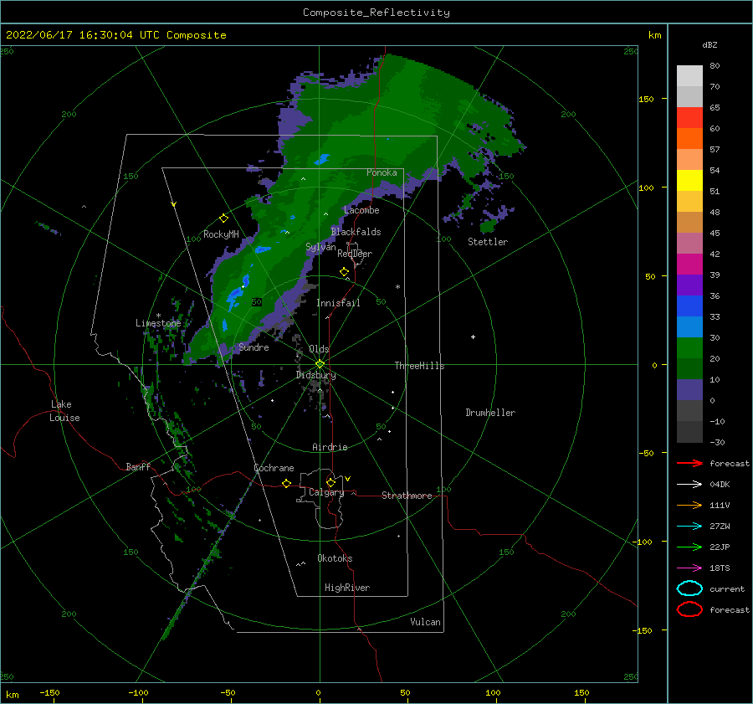753x704 pixels.
Task: Click the yellow diamond marker below RedDeer
Action: 345,272
